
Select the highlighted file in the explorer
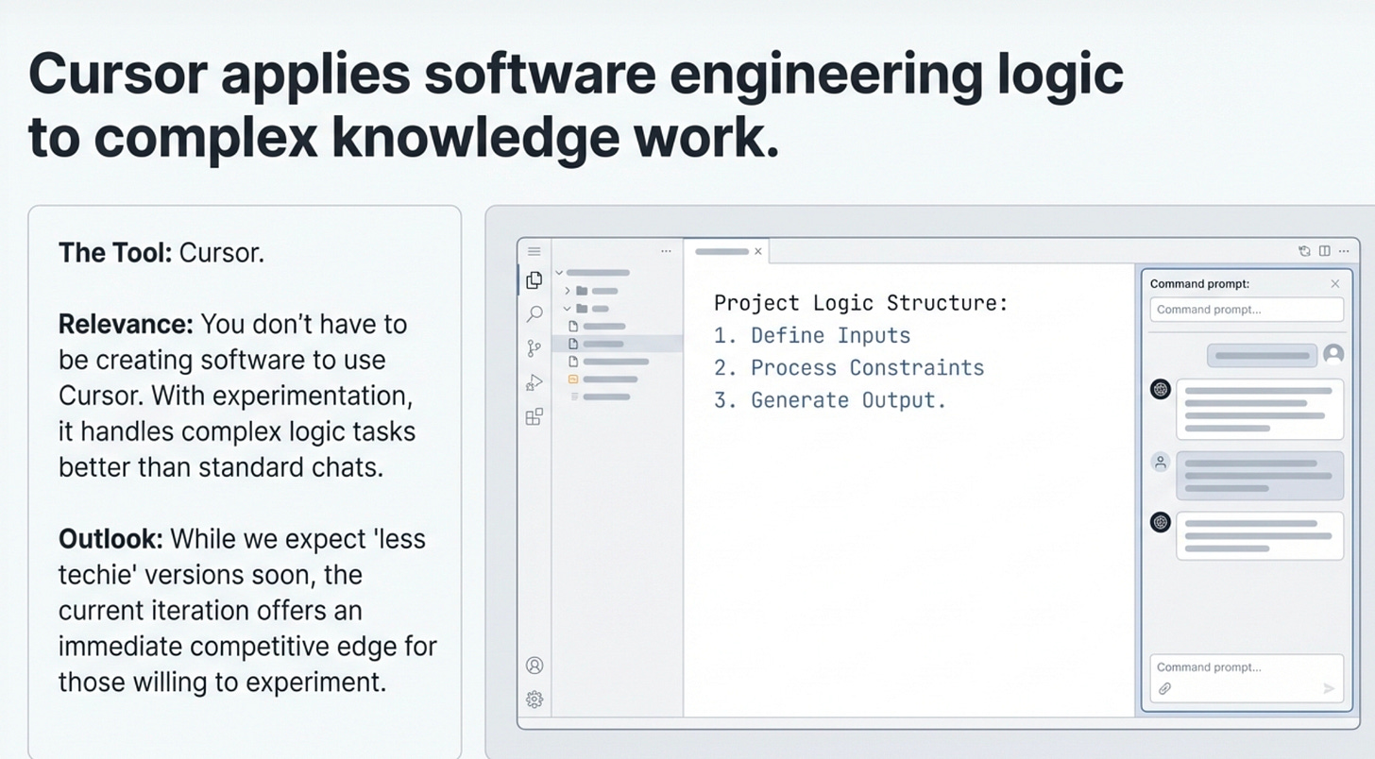pos(617,344)
